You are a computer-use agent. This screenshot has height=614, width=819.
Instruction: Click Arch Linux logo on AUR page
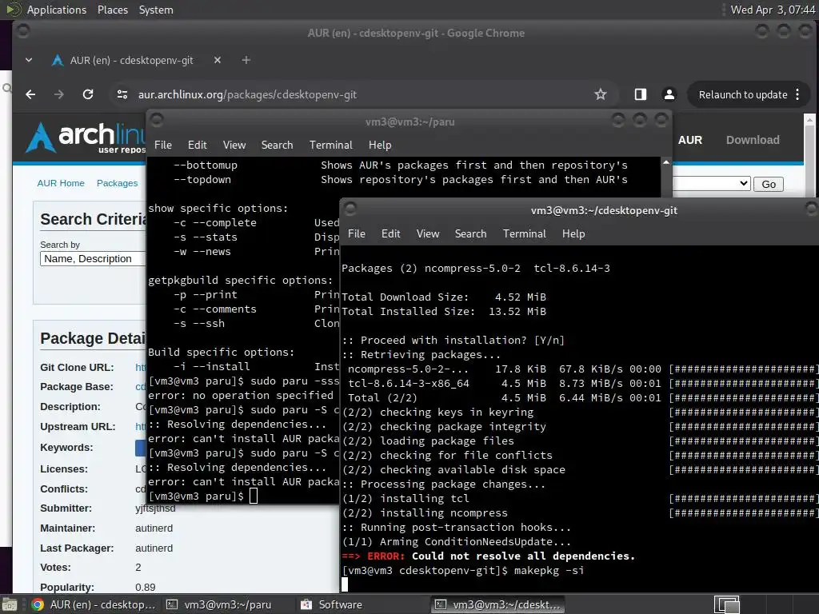coord(86,138)
